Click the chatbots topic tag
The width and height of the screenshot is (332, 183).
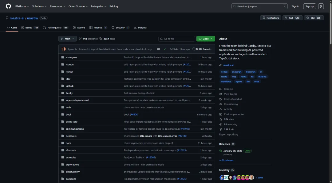click(x=262, y=77)
